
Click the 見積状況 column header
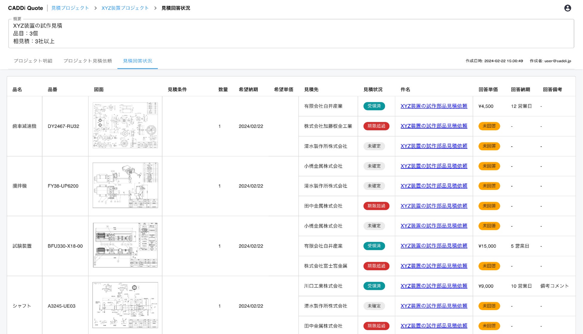[373, 89]
